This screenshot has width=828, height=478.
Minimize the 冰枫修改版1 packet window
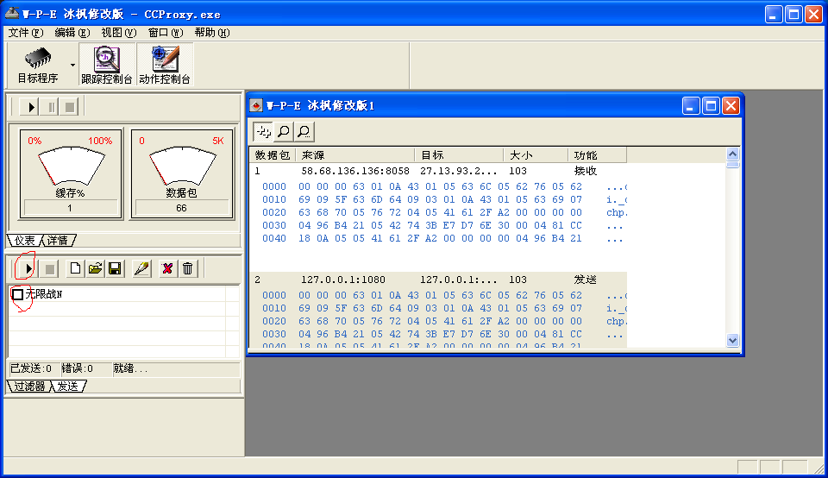[691, 106]
